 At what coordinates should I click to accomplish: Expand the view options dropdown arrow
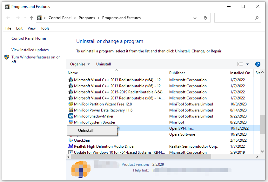point(247,64)
